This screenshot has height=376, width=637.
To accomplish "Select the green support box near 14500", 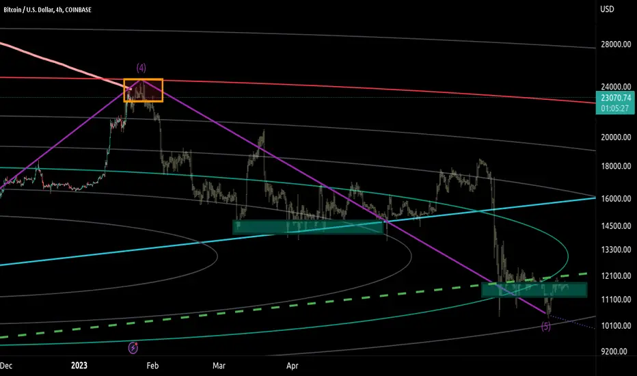I will coord(308,227).
